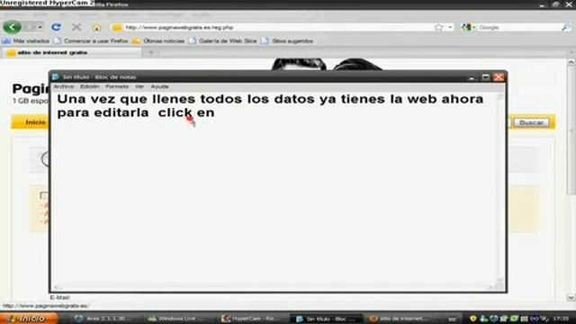Viewport: 576px width, 324px height.
Task: Minimize the Bloc de notas window
Action: point(472,77)
